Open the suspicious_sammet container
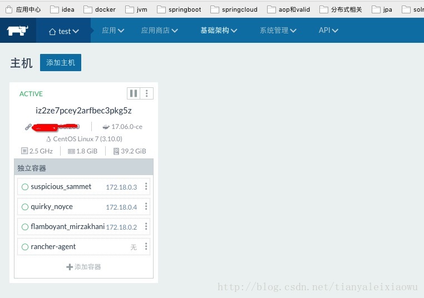This screenshot has width=424, height=298. (x=61, y=187)
